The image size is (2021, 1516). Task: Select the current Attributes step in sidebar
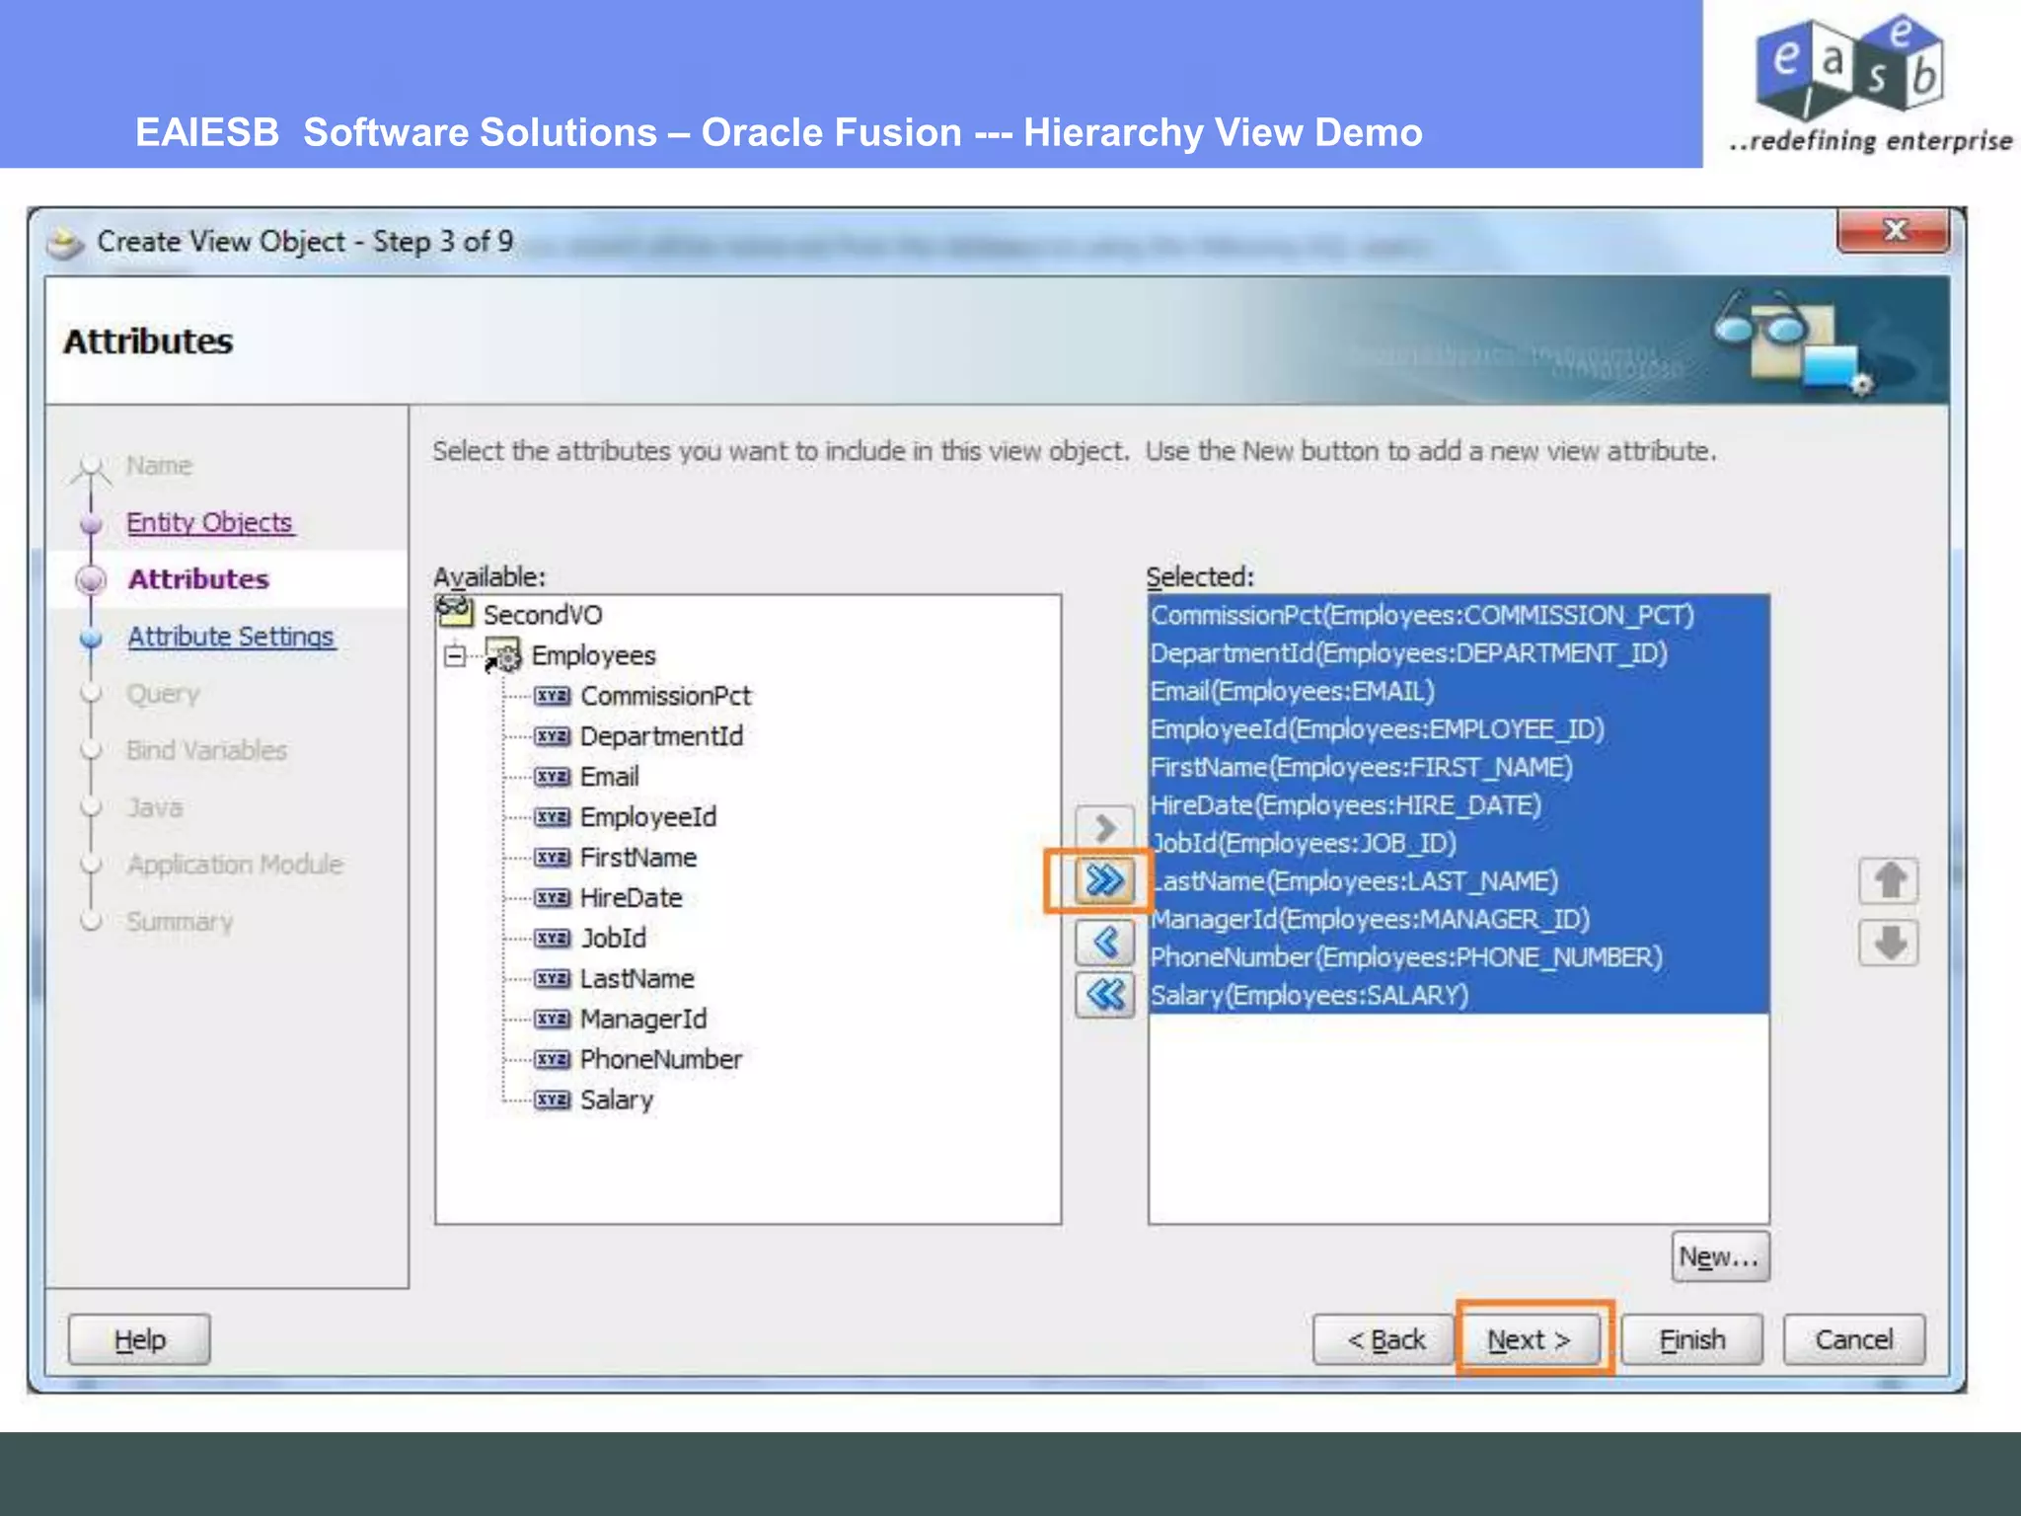[x=198, y=579]
